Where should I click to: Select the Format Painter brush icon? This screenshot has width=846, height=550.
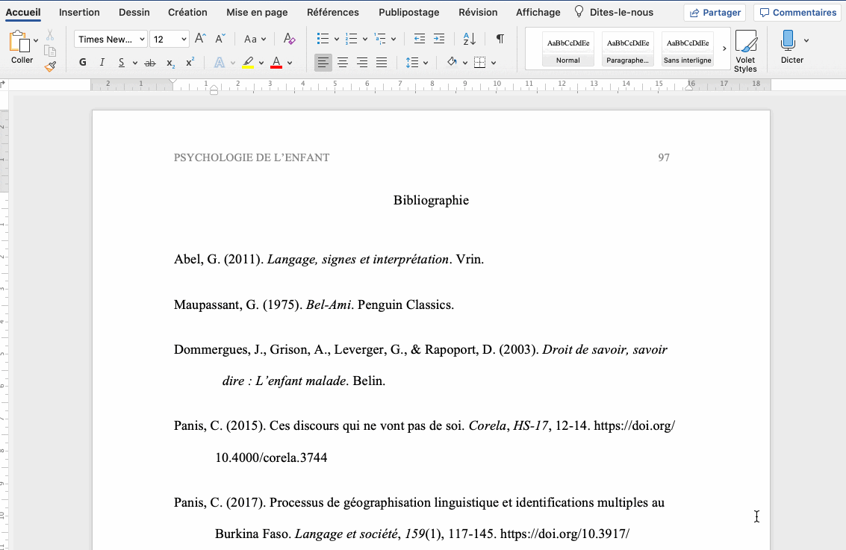point(50,66)
